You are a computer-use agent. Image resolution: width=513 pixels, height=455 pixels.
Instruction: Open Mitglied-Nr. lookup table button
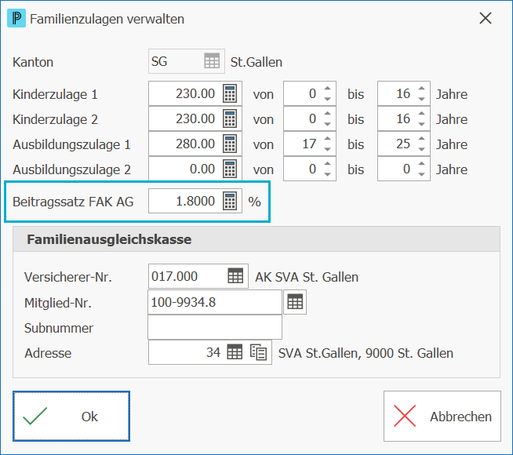tap(295, 302)
